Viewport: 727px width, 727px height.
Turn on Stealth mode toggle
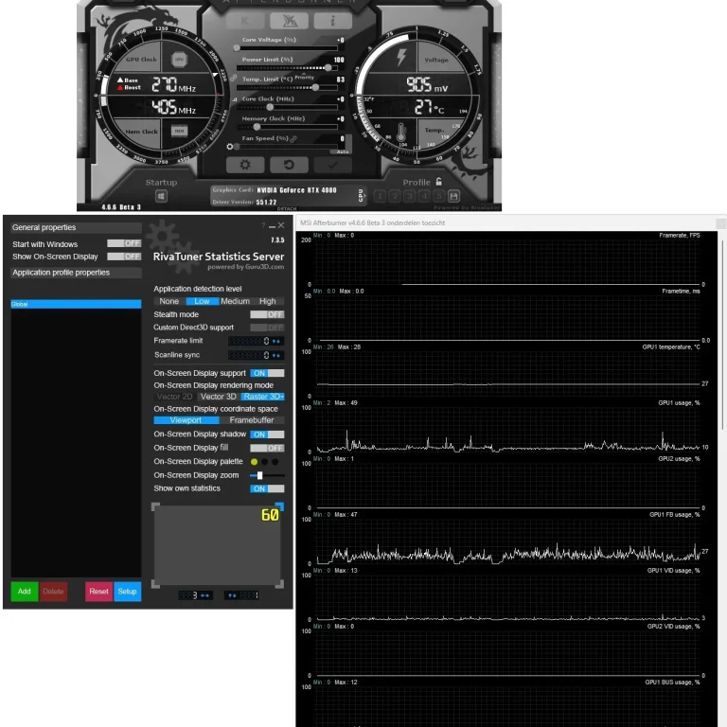pyautogui.click(x=267, y=314)
